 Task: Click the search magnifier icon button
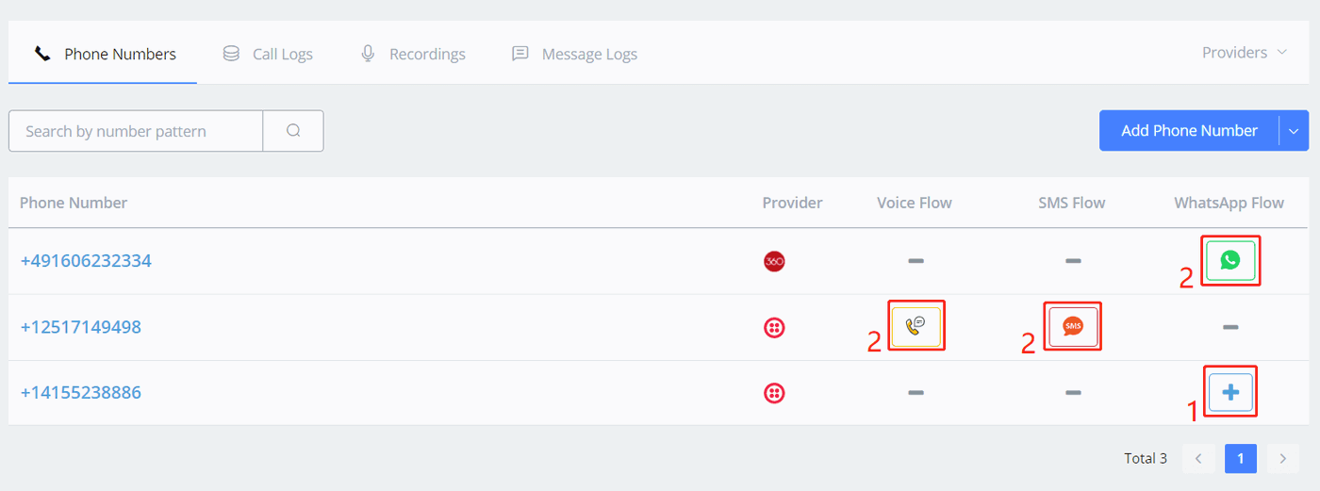coord(293,131)
